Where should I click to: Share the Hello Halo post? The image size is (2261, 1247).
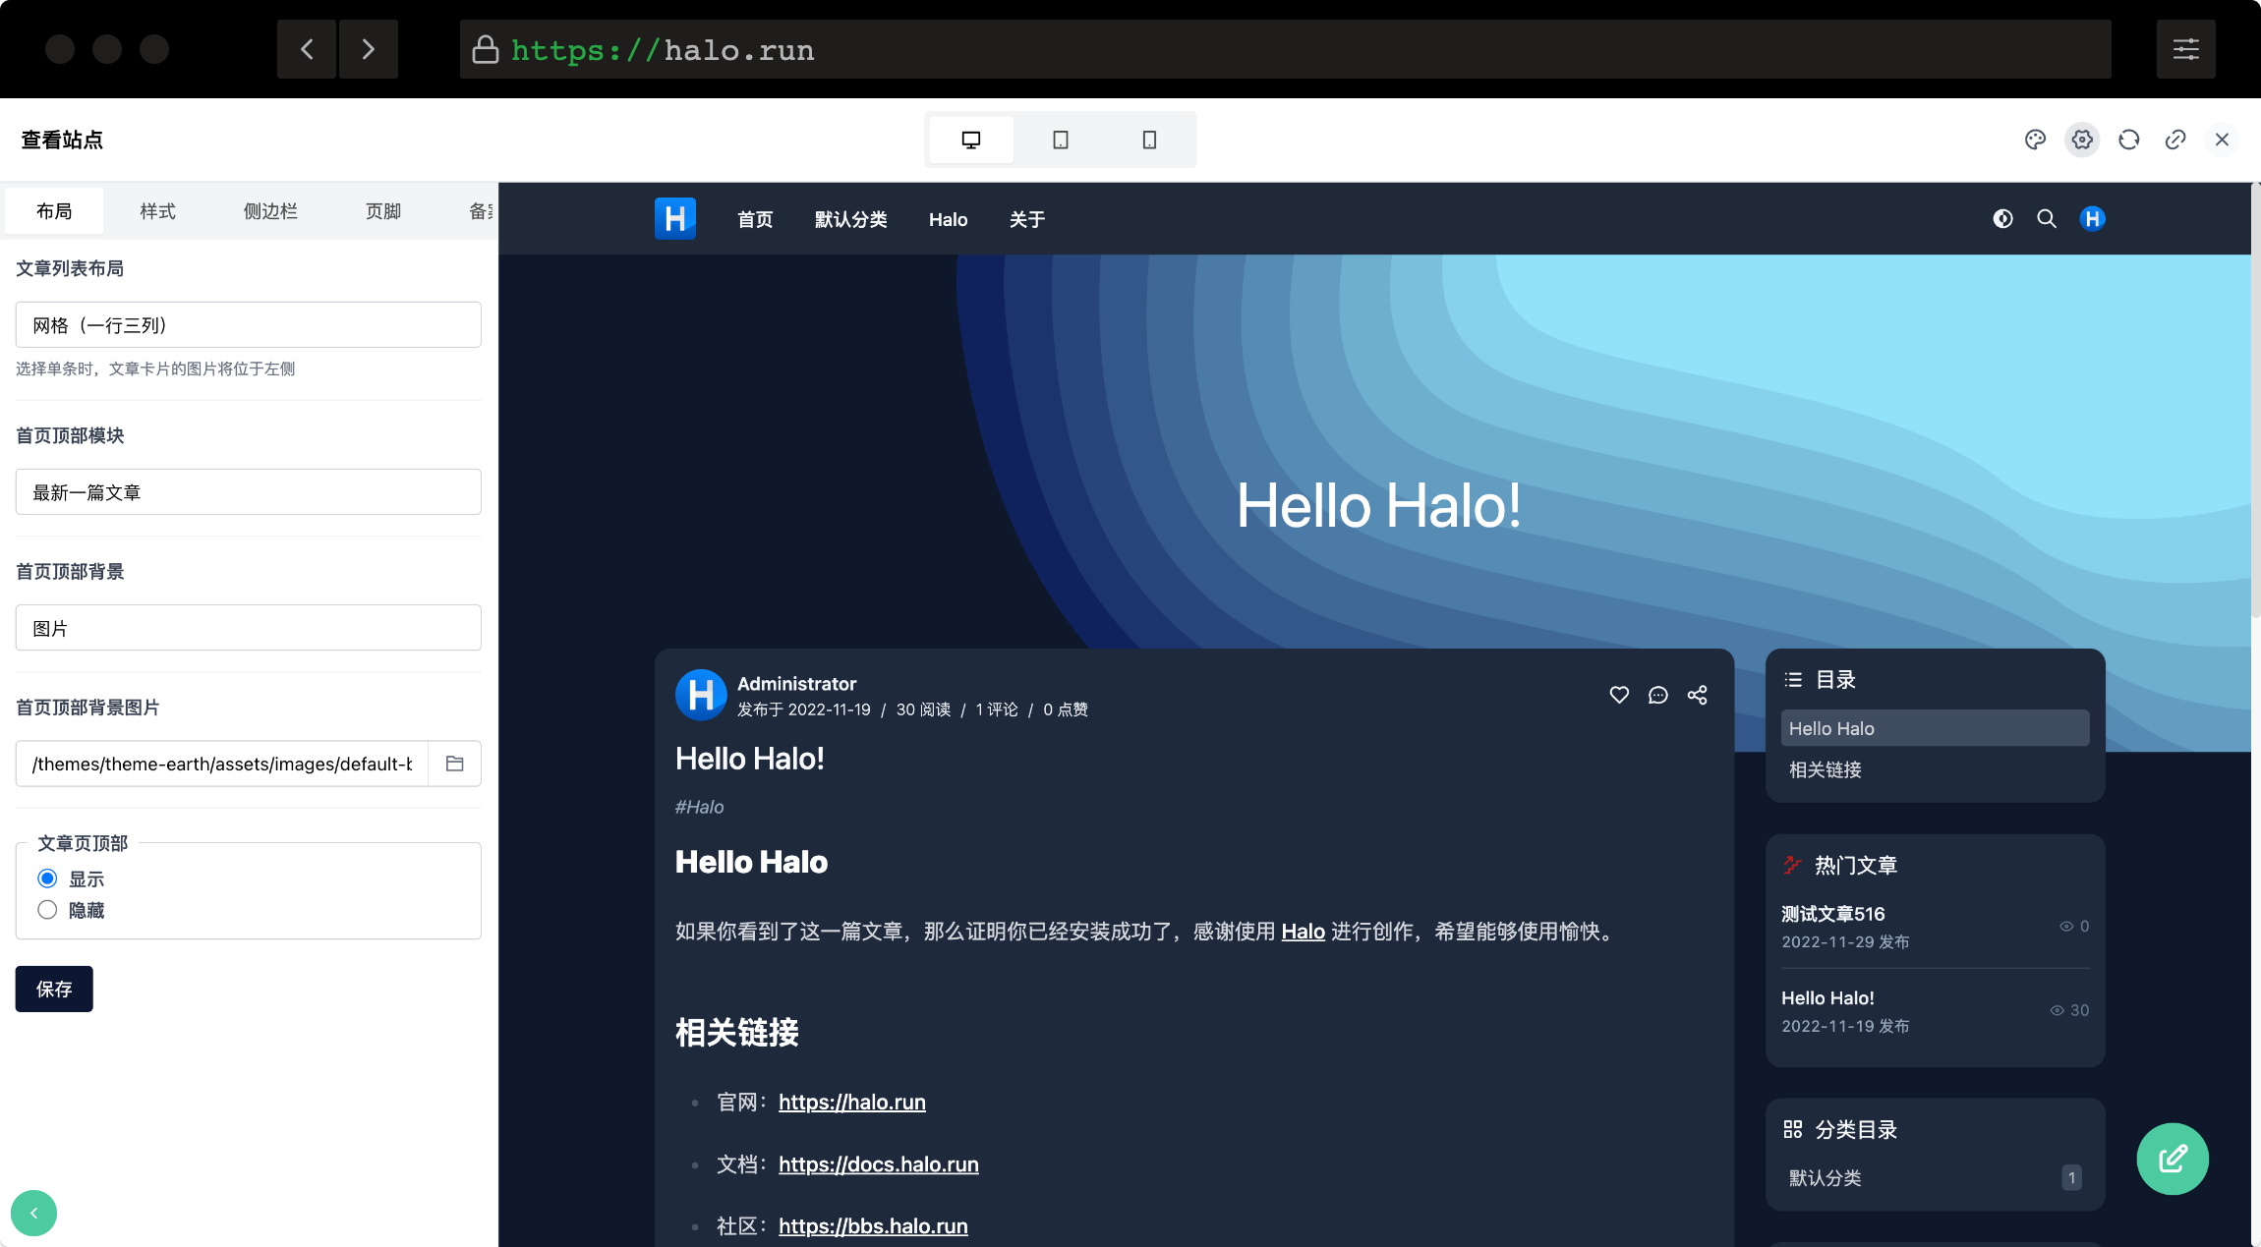tap(1698, 695)
